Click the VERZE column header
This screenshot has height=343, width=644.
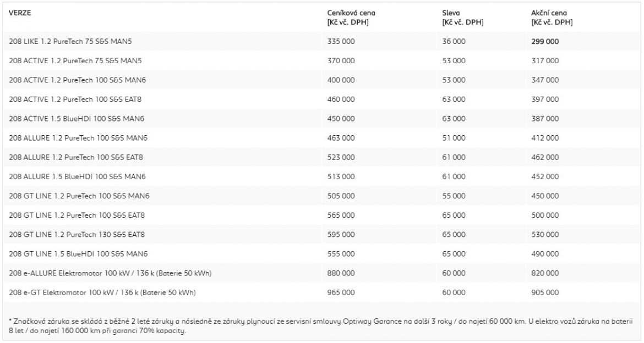coord(20,13)
